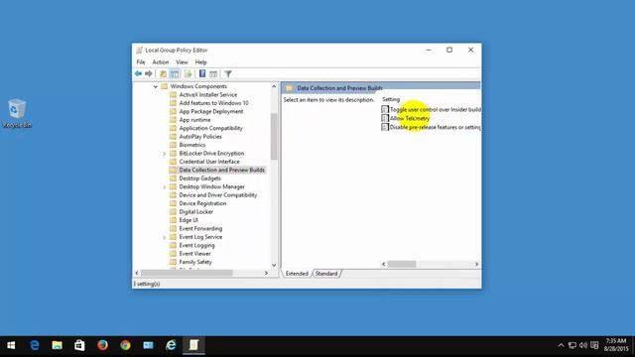The image size is (635, 357).
Task: Select Edge UI folder
Action: pos(189,220)
